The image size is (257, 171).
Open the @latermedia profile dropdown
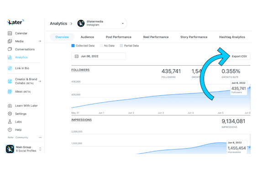[123, 23]
